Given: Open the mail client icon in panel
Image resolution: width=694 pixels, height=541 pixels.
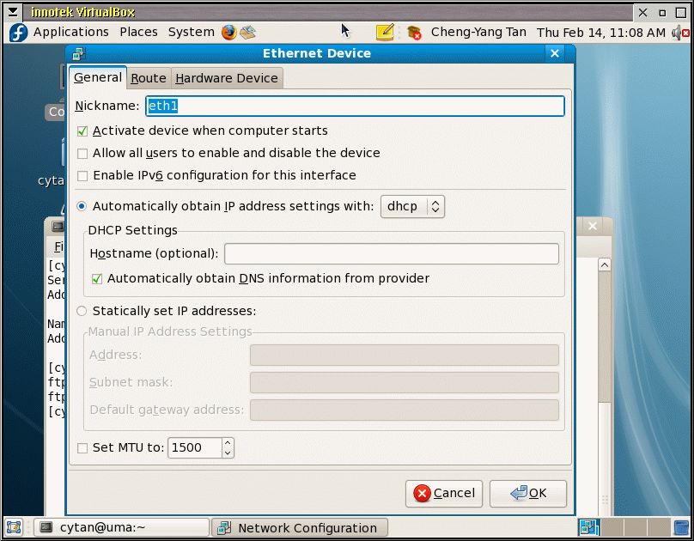Looking at the screenshot, I should point(248,32).
